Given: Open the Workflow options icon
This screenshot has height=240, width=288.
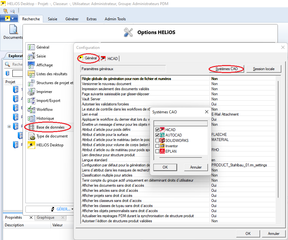Looking at the screenshot, I should (x=31, y=110).
